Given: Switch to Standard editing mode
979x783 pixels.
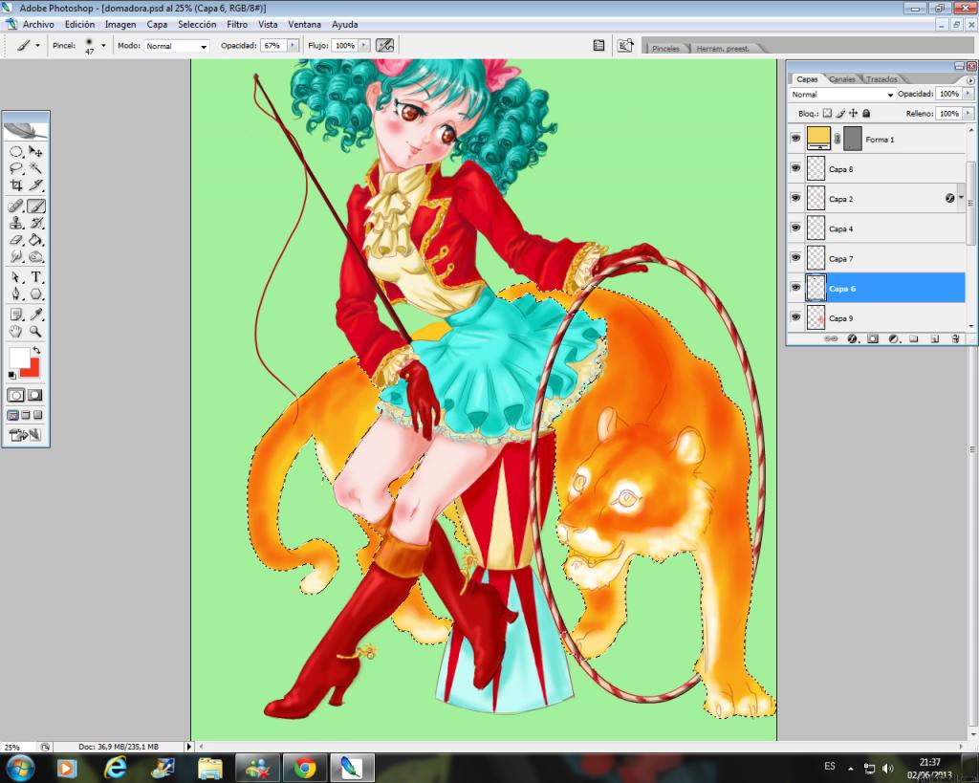Looking at the screenshot, I should click(x=16, y=395).
